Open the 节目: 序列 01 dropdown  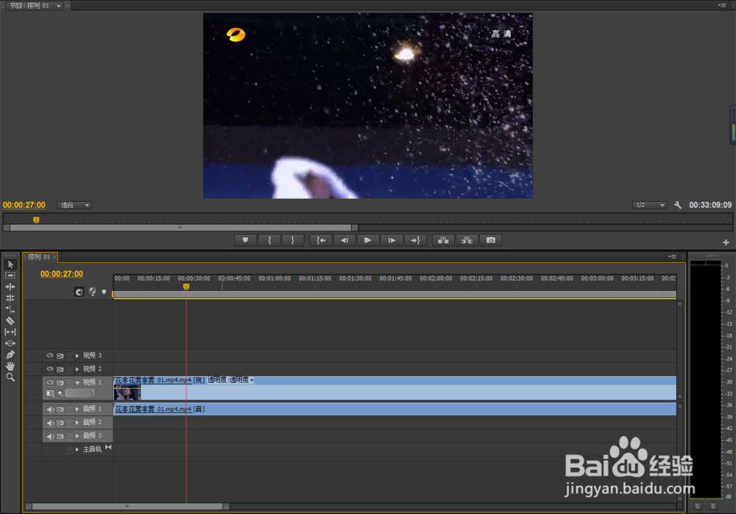59,6
